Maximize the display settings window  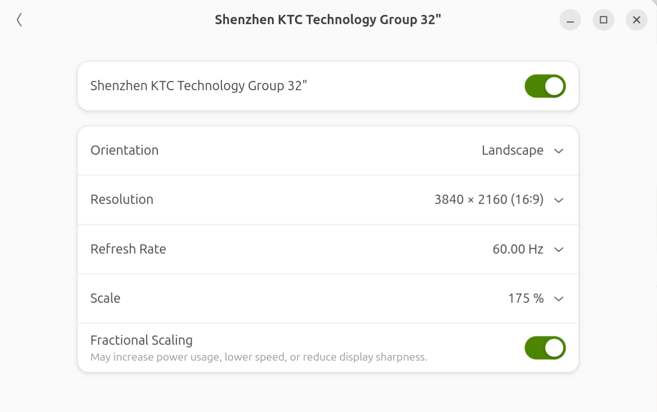pyautogui.click(x=603, y=20)
